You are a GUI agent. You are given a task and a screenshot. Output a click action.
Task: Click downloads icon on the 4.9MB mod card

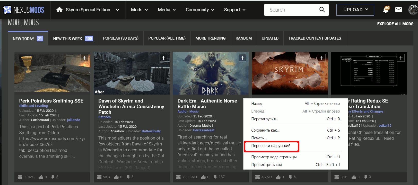coord(290,177)
